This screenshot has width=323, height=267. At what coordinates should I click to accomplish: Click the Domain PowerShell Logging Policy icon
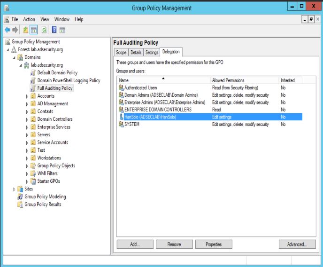(33, 80)
